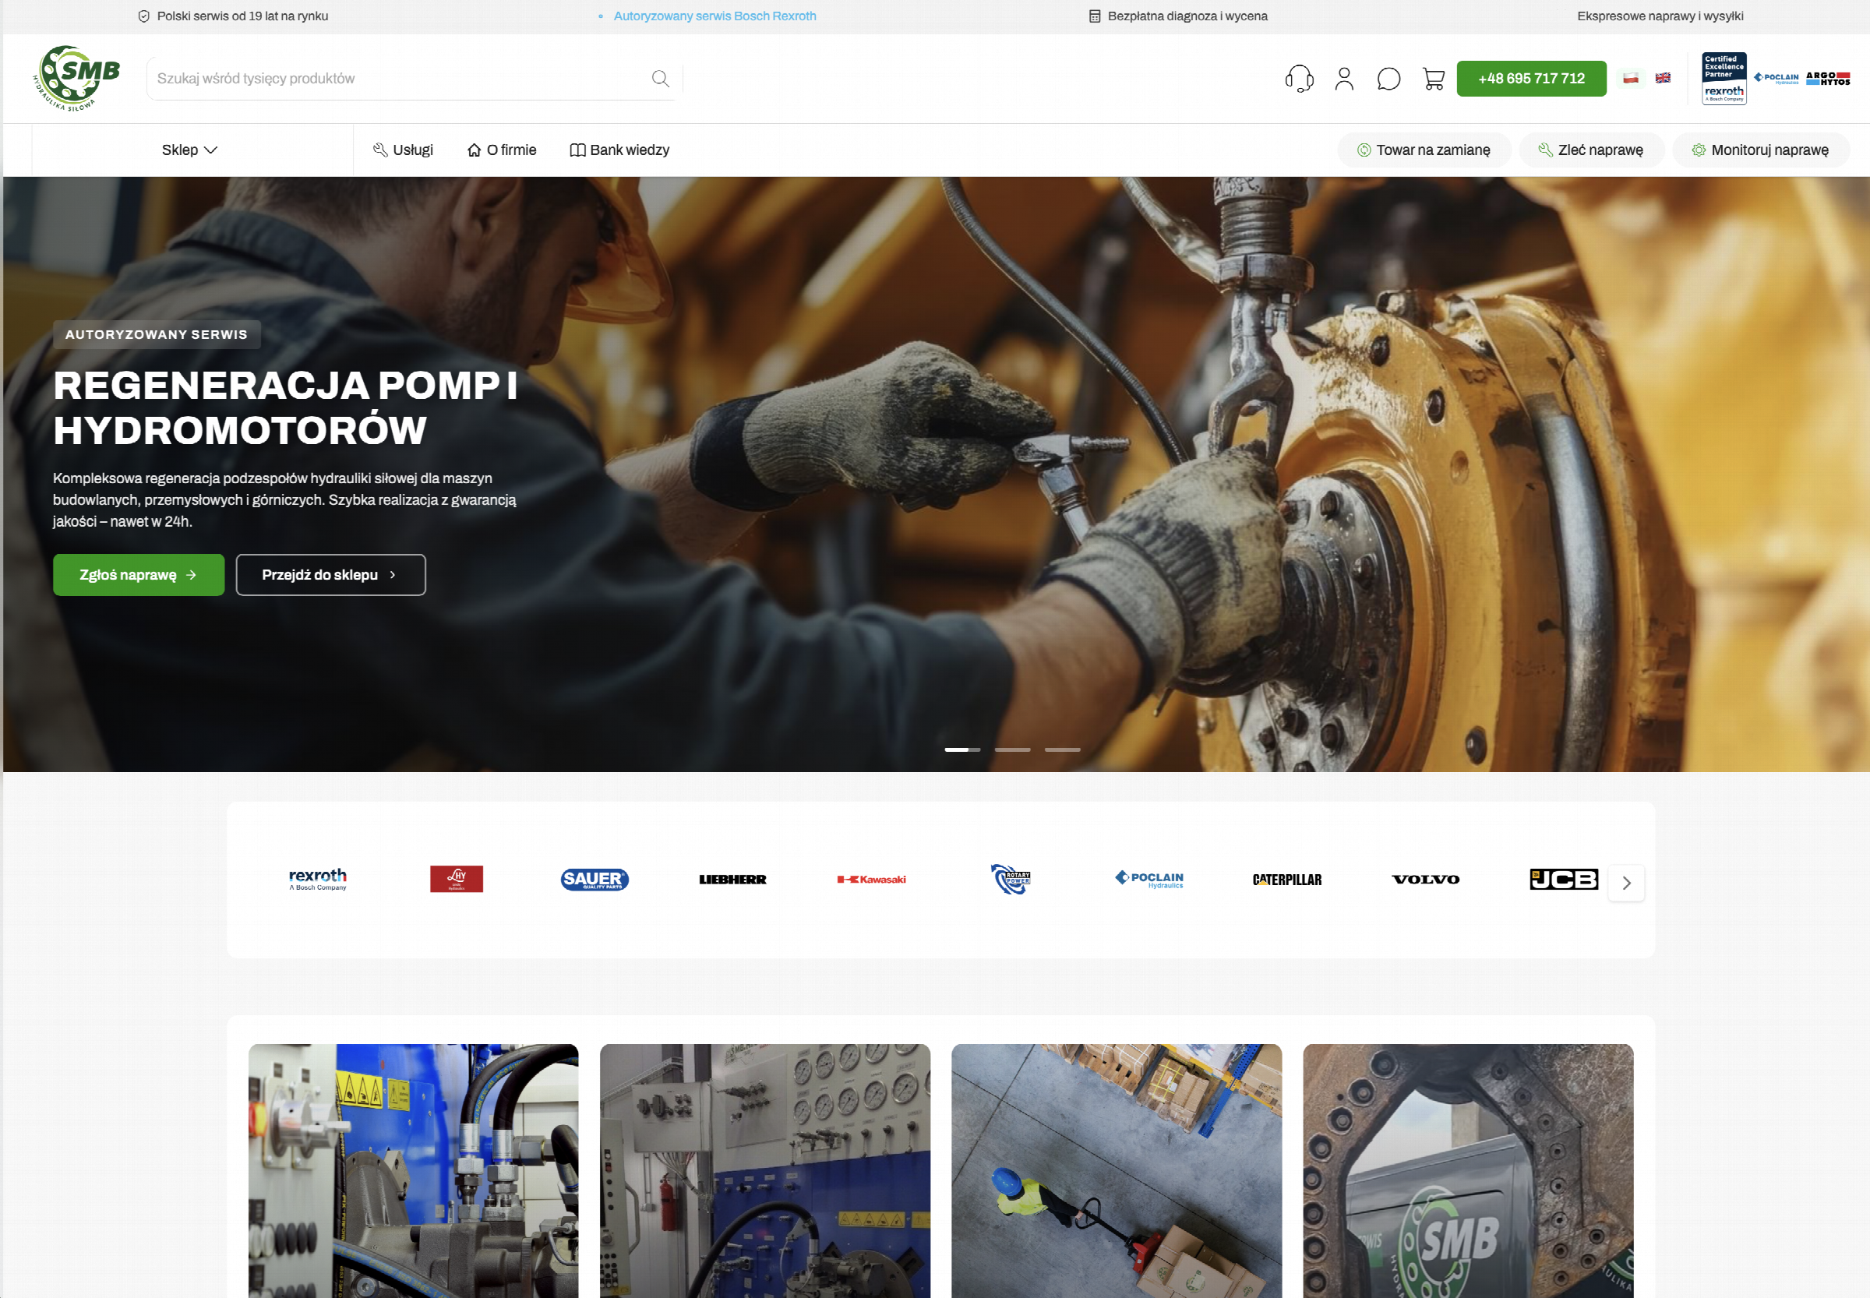This screenshot has width=1870, height=1298.
Task: Click the search magnifier icon
Action: coord(661,78)
